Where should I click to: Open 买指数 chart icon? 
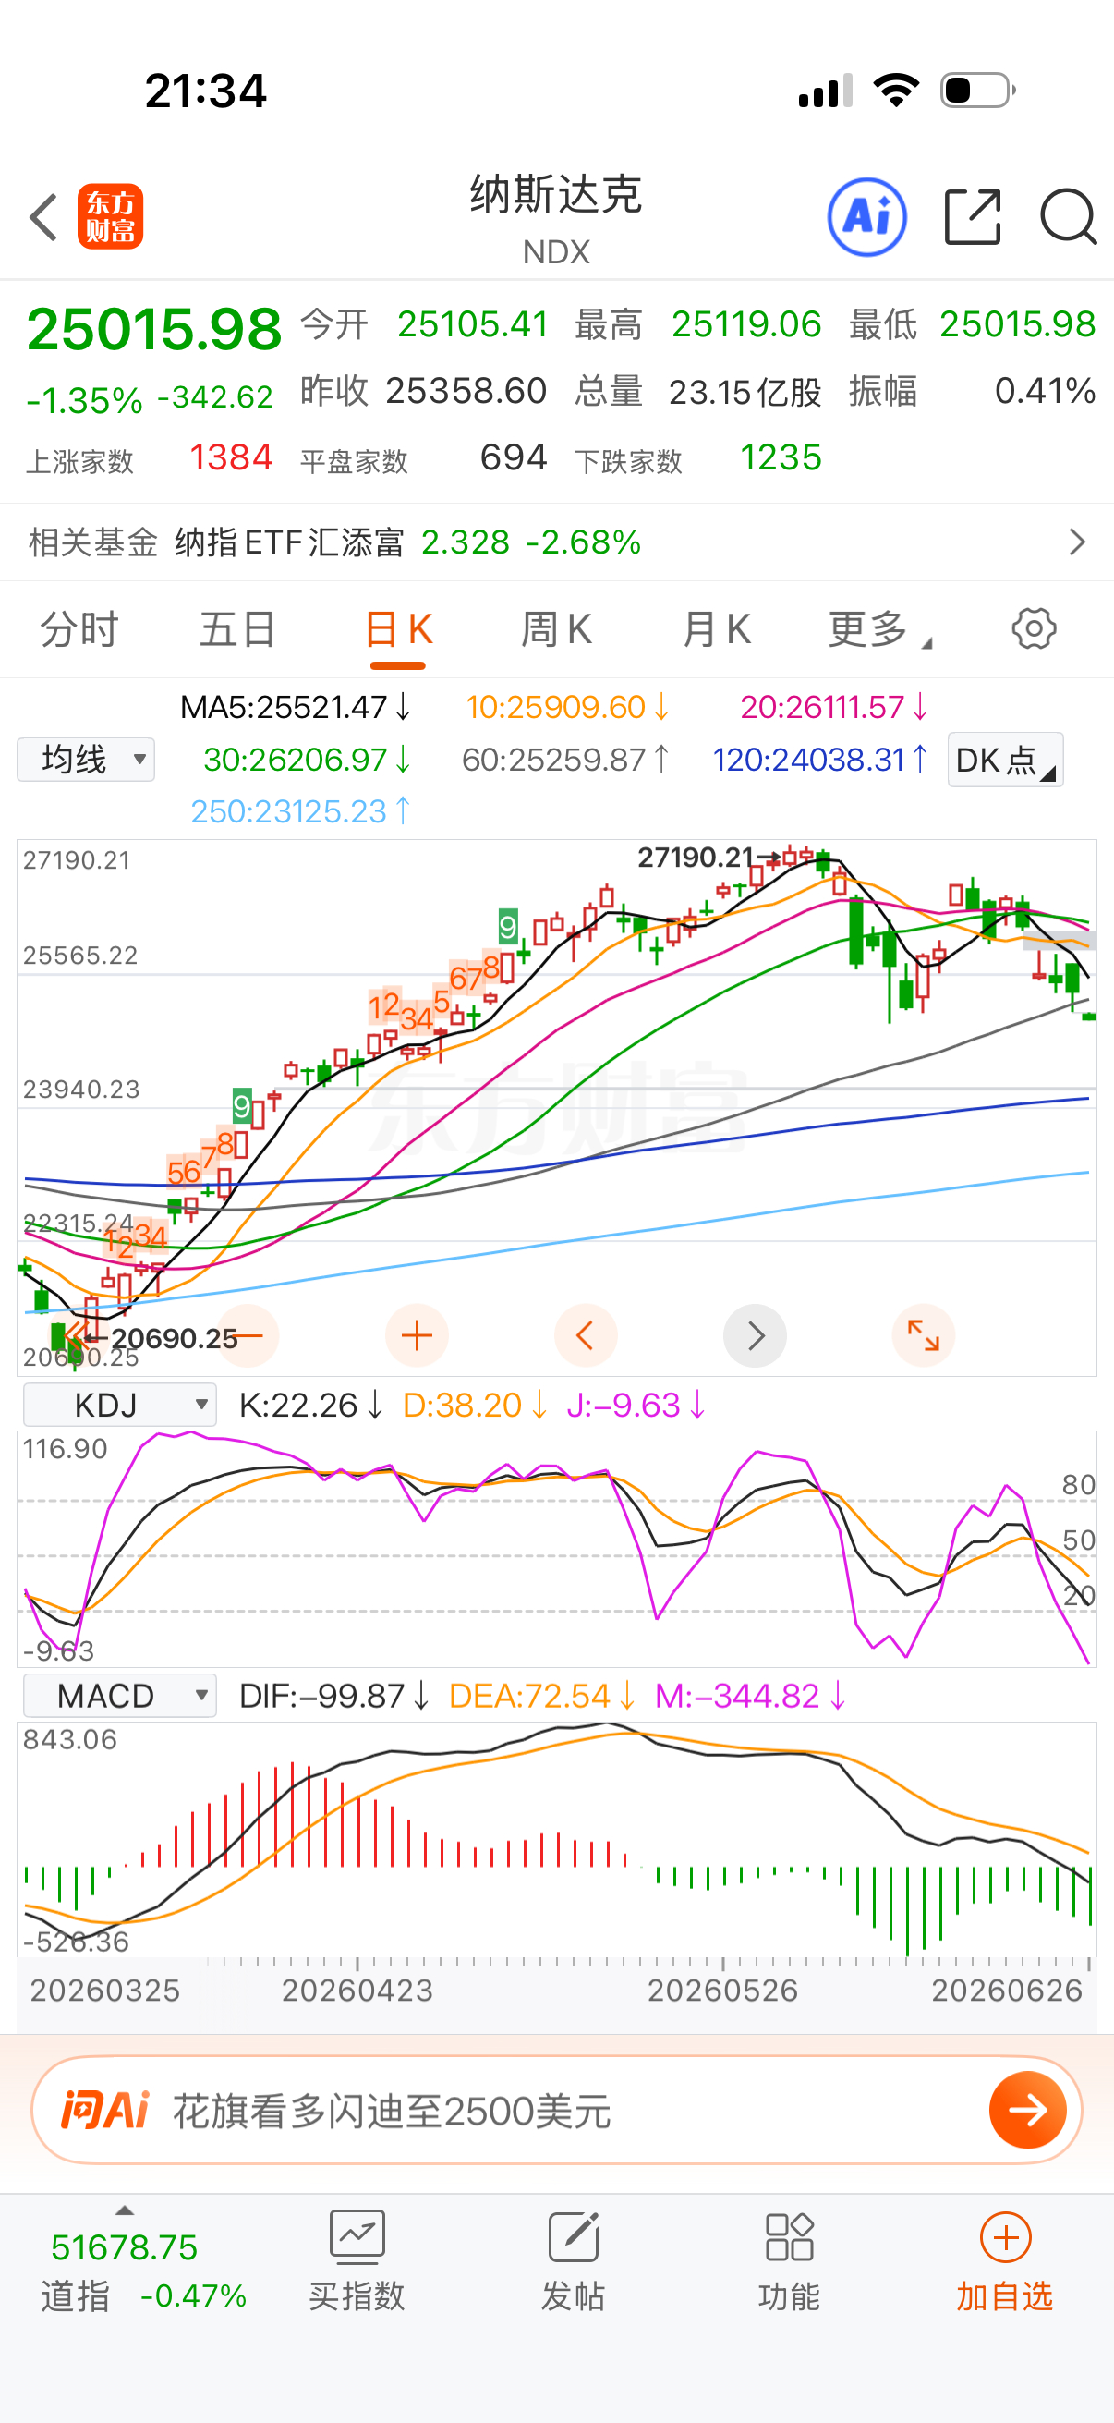tap(357, 2236)
